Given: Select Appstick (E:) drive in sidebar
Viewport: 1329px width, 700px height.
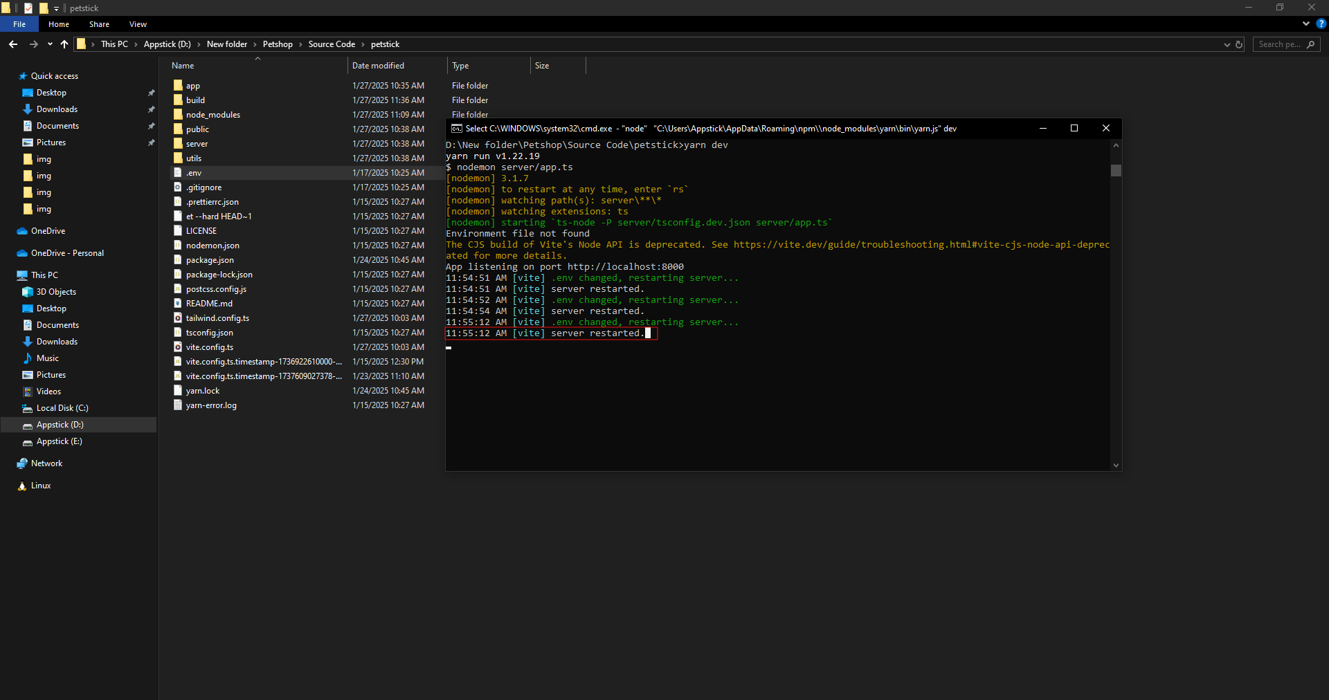Looking at the screenshot, I should pos(59,441).
